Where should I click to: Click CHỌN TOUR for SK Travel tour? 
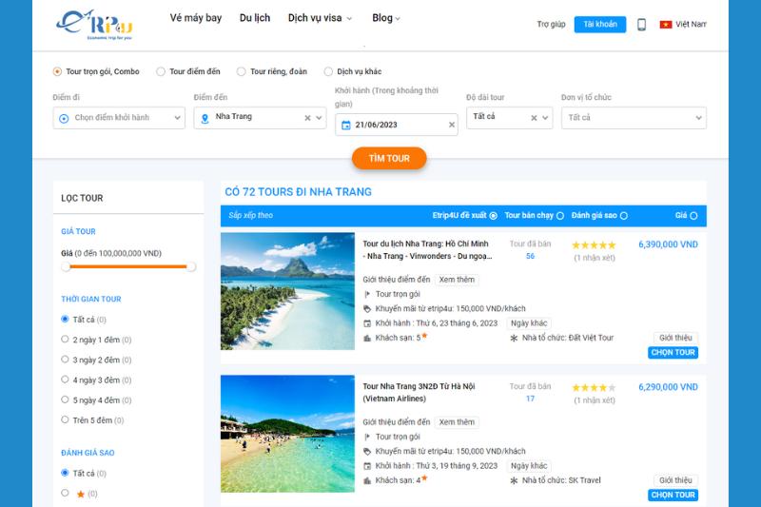click(x=673, y=496)
